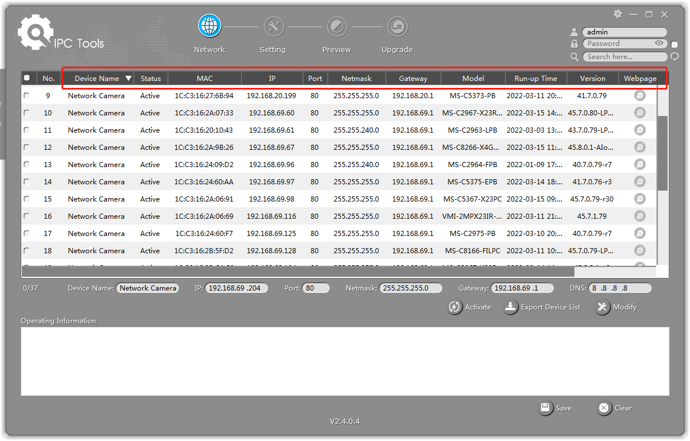The image size is (690, 441).
Task: Toggle the checkbox next to Password field
Action: (x=674, y=44)
